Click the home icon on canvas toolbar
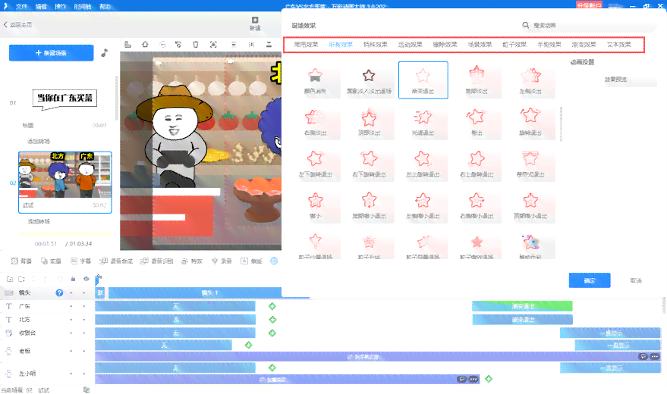Viewport: 667px width, 394px height. [145, 44]
